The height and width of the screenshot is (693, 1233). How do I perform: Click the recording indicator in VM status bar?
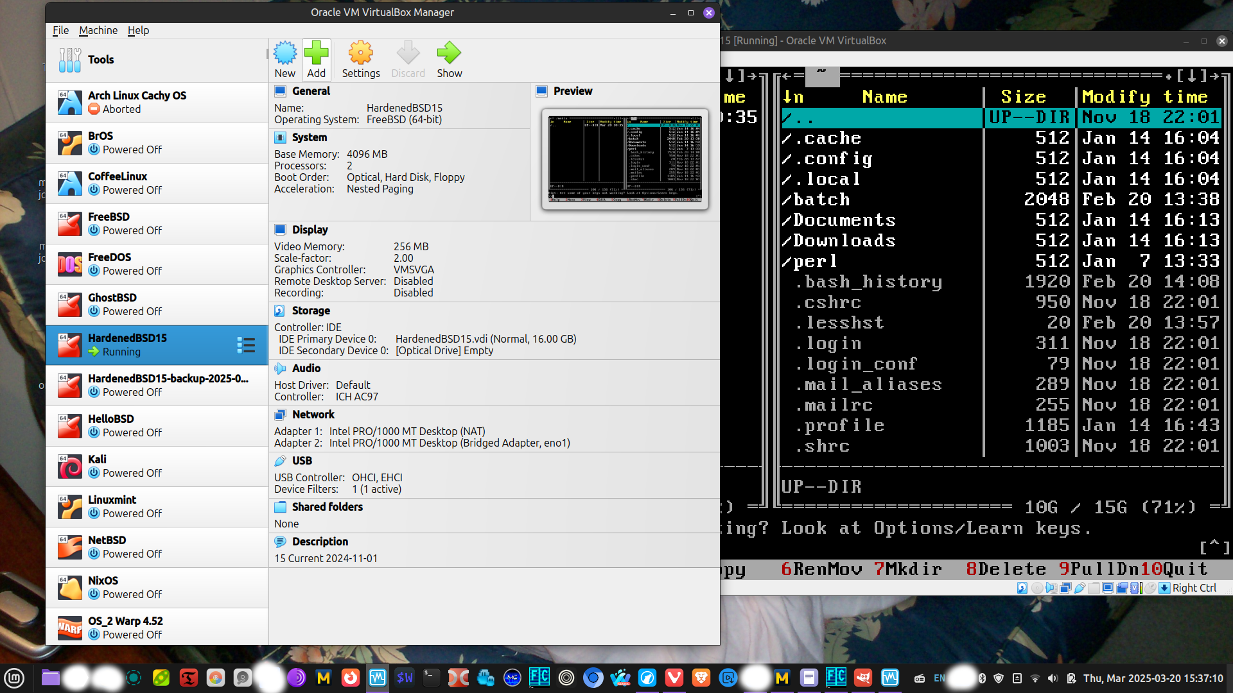[1122, 588]
